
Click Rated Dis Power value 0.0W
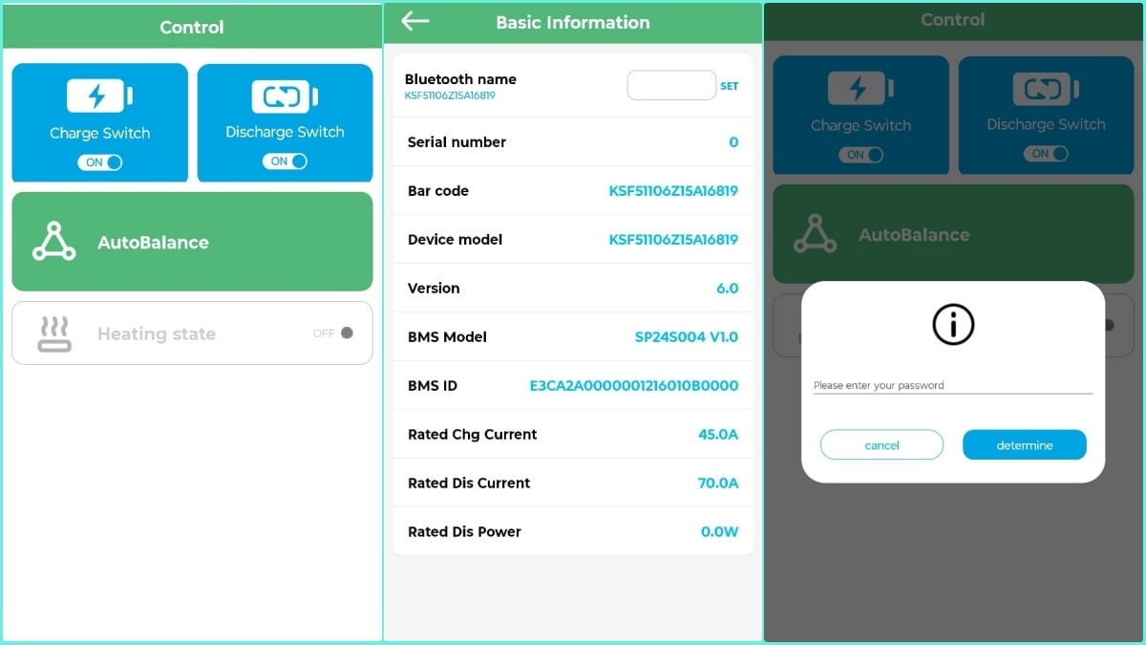[x=720, y=532]
